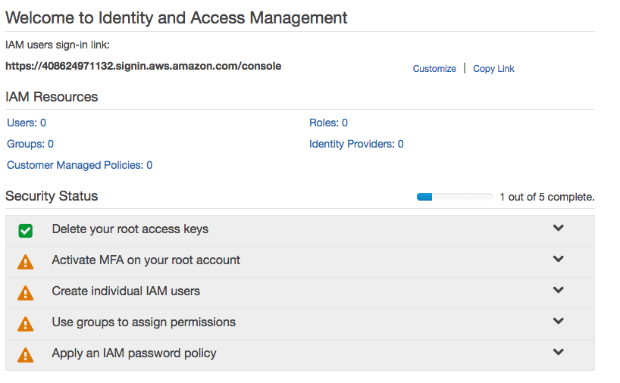Click the Security Status progress bar
The width and height of the screenshot is (620, 383).
click(x=454, y=198)
